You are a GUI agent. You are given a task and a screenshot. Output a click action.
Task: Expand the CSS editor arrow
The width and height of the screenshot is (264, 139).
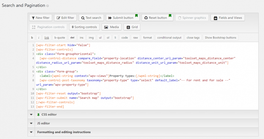31,115
